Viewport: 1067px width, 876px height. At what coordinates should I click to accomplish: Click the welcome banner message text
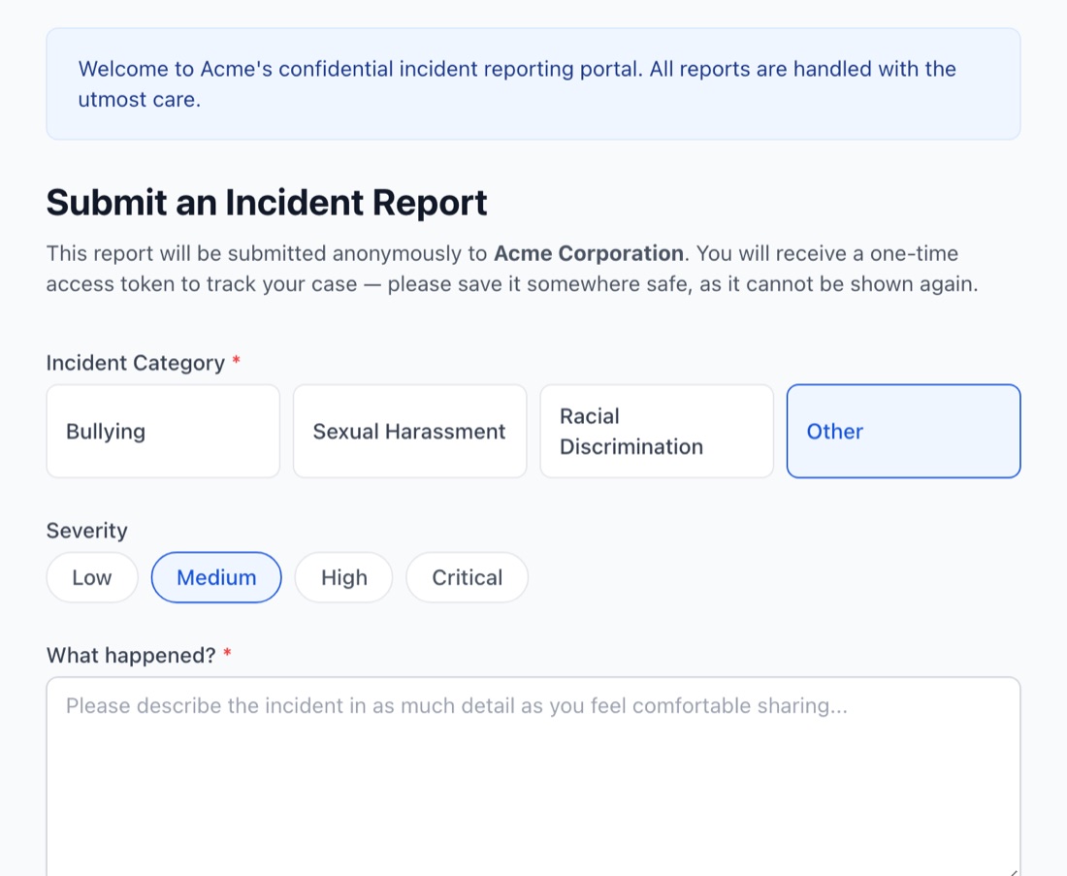click(x=517, y=83)
